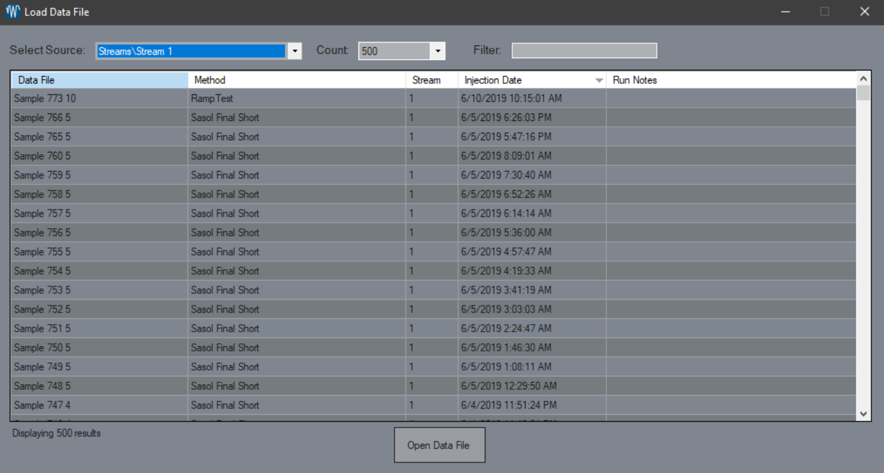Select row Sample 757 5

click(434, 214)
